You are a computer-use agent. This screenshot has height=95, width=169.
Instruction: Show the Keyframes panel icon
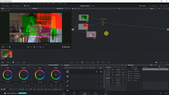click(x=156, y=62)
